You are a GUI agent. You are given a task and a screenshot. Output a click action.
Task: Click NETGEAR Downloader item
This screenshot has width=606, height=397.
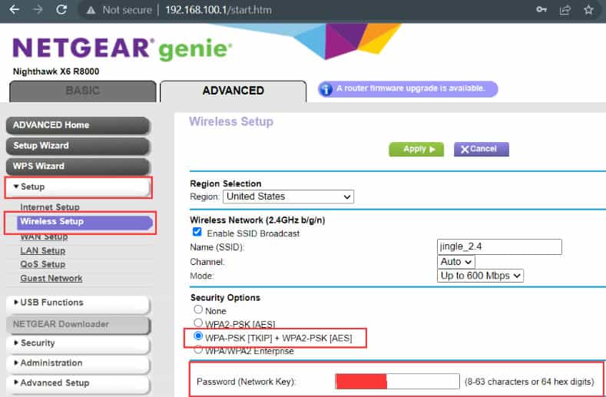[x=78, y=324]
